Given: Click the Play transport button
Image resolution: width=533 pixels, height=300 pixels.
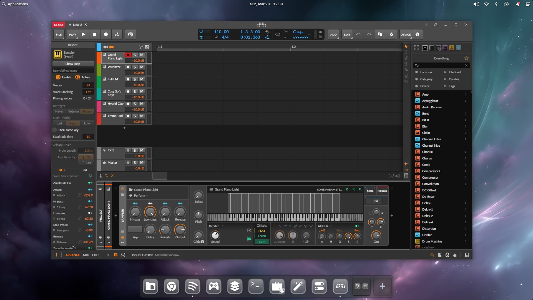Looking at the screenshot, I should pos(84,34).
